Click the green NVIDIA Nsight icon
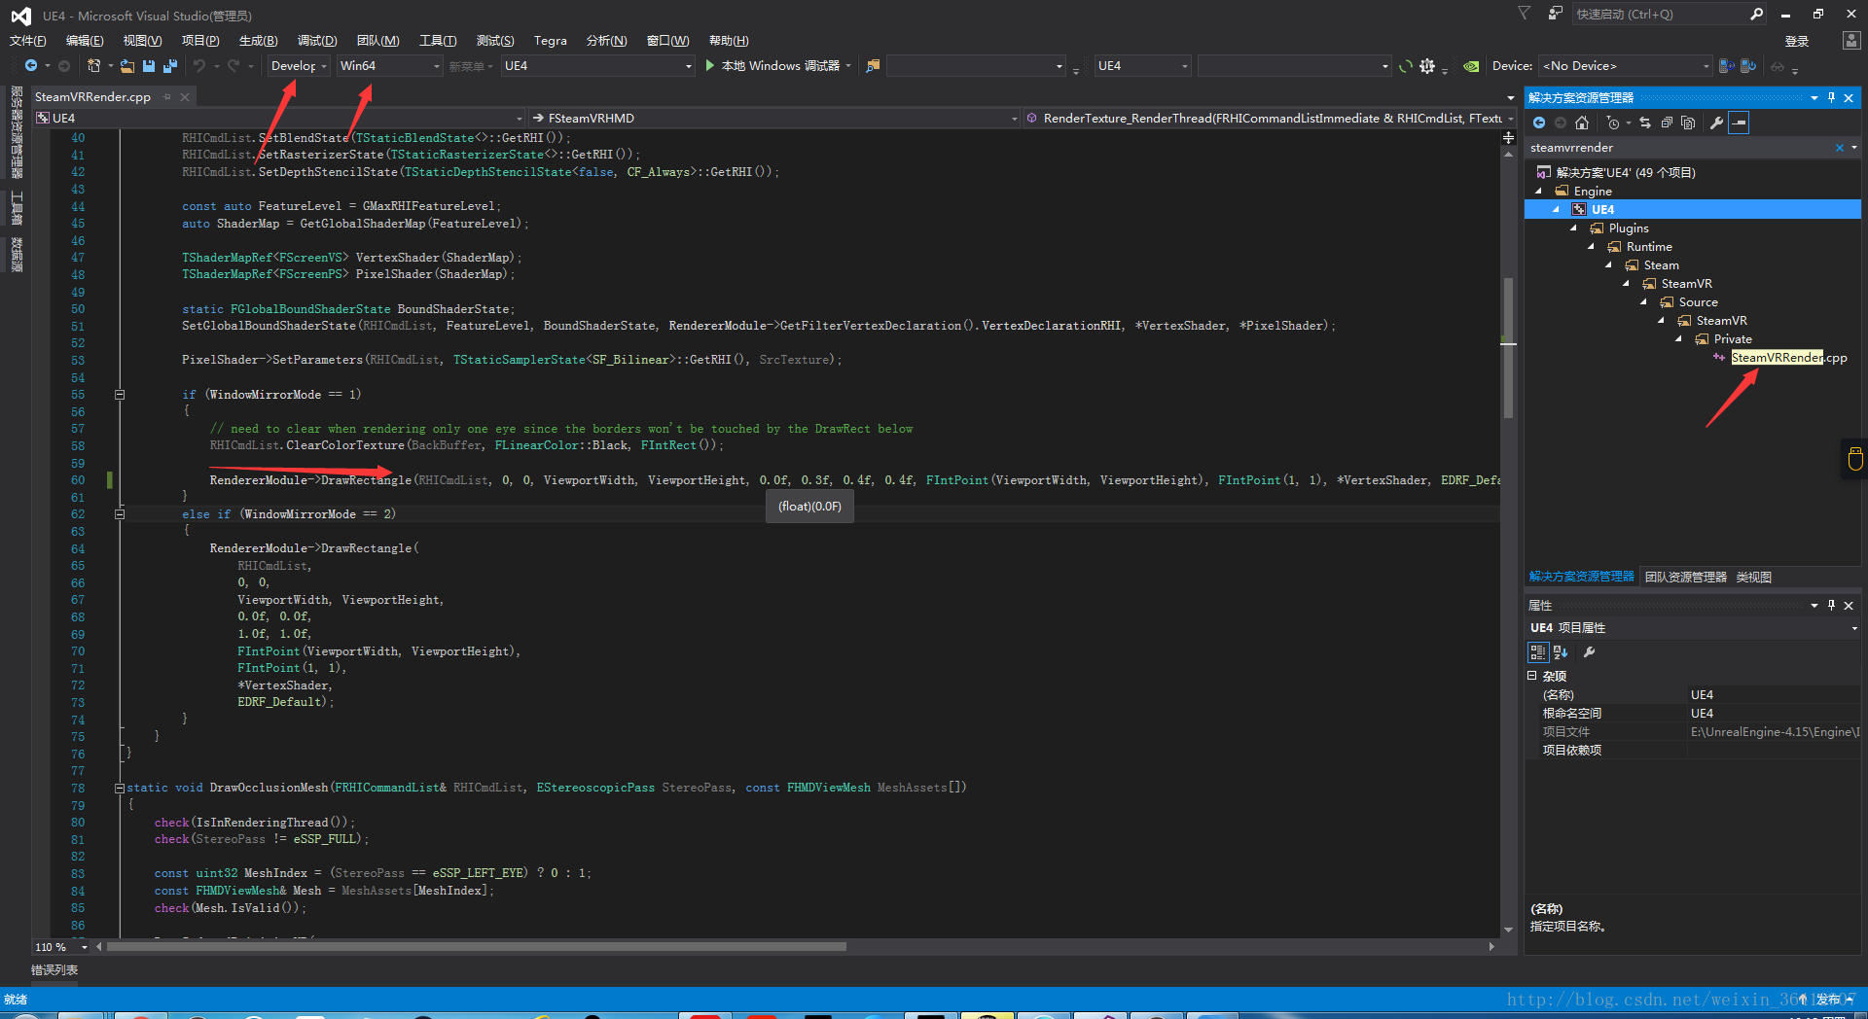 pyautogui.click(x=1471, y=66)
